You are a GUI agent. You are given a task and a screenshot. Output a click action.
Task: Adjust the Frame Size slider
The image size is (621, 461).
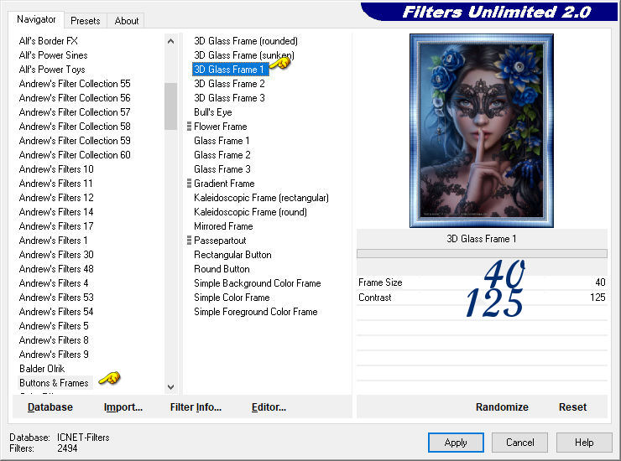(482, 282)
